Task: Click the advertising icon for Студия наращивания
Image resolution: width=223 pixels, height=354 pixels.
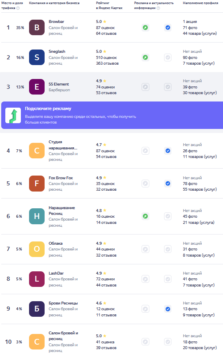Action: coord(145,151)
